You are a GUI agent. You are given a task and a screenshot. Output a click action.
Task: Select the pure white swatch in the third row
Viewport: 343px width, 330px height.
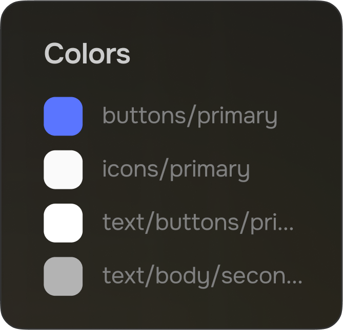[63, 223]
